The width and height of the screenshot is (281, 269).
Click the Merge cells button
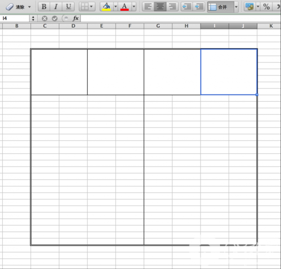tap(220, 7)
